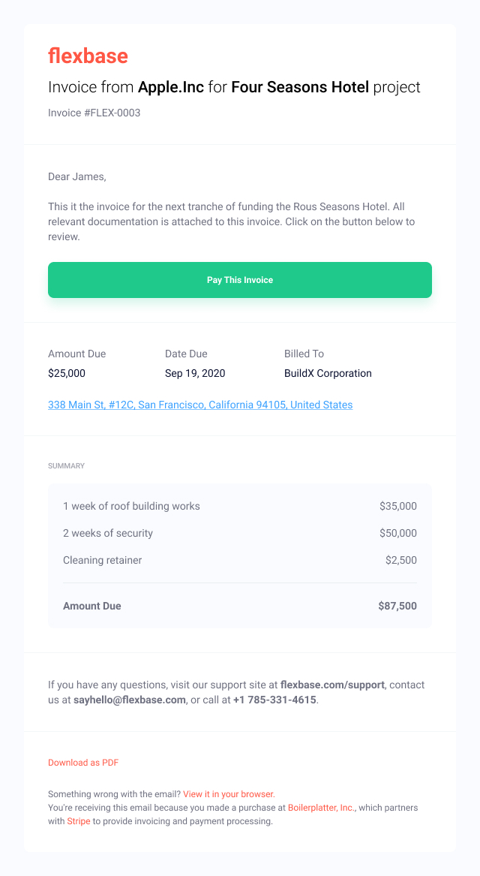
Task: Click the $25,000 amount due value
Action: [x=67, y=373]
